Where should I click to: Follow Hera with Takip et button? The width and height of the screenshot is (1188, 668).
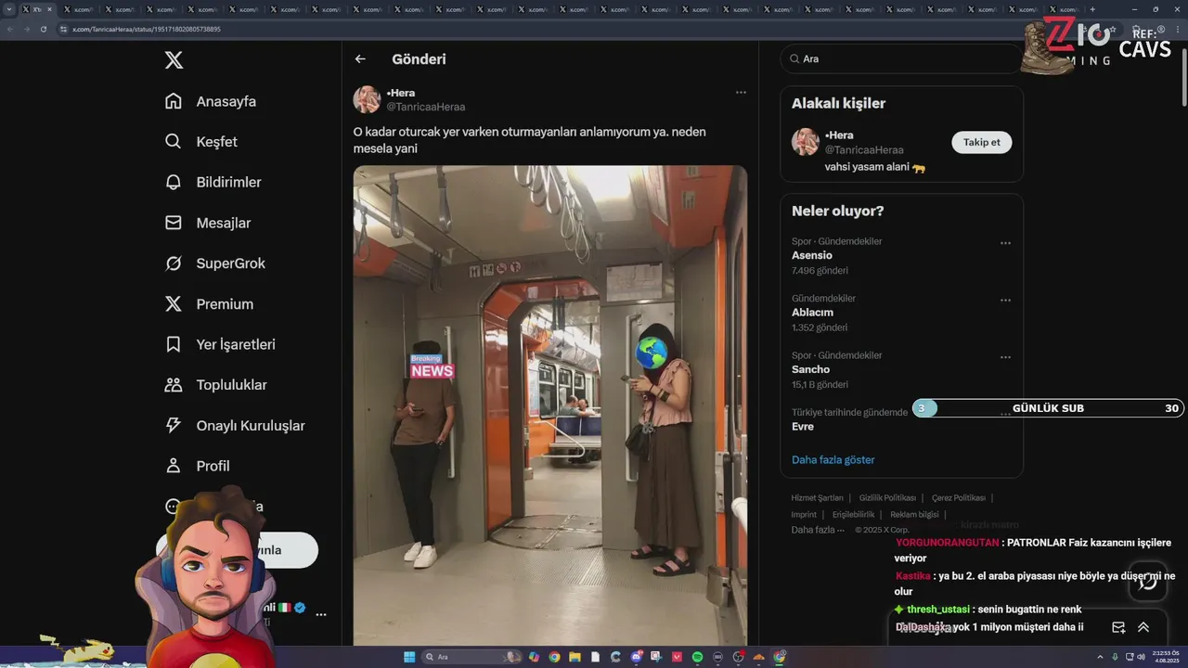coord(981,142)
